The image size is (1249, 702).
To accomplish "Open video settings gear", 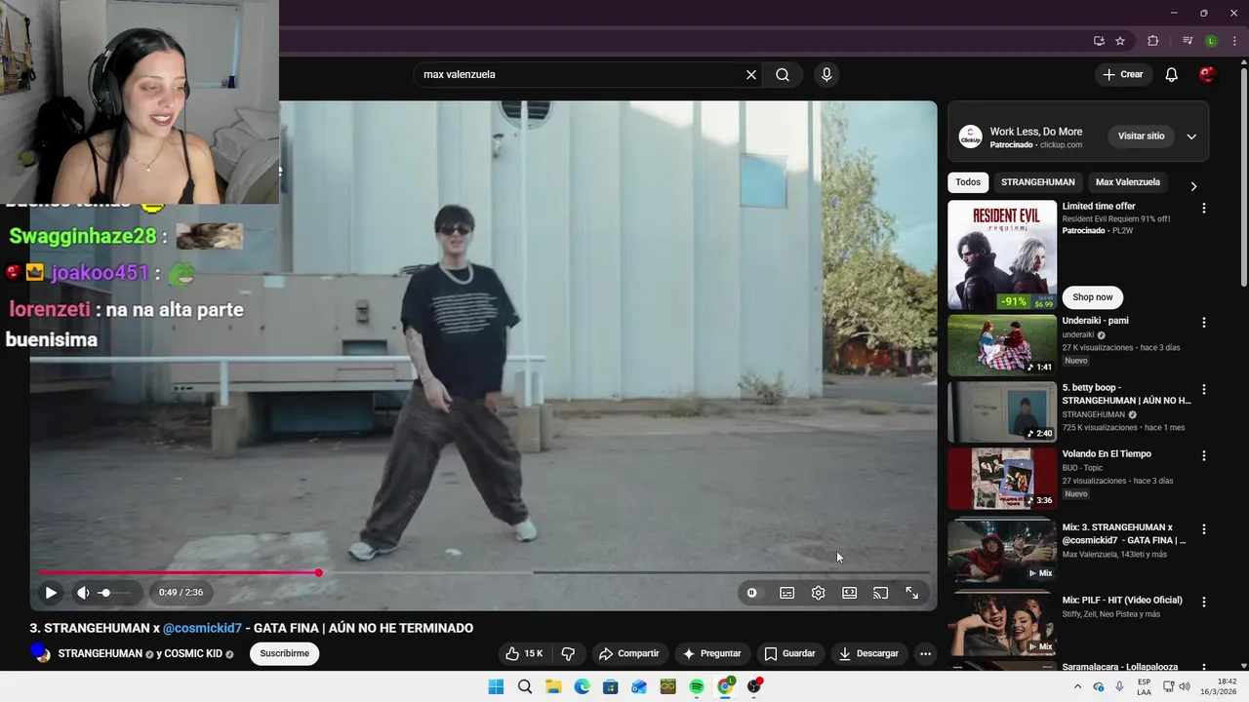I will coord(818,593).
